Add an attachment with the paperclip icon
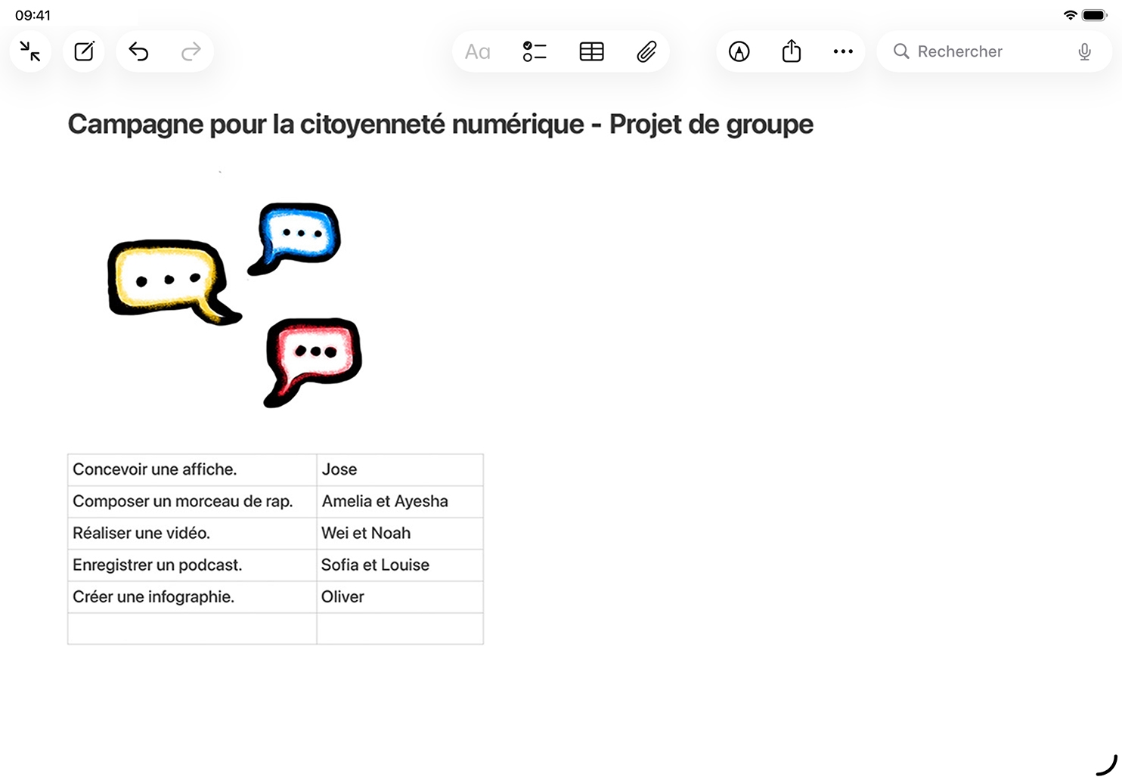1122x780 pixels. tap(646, 51)
